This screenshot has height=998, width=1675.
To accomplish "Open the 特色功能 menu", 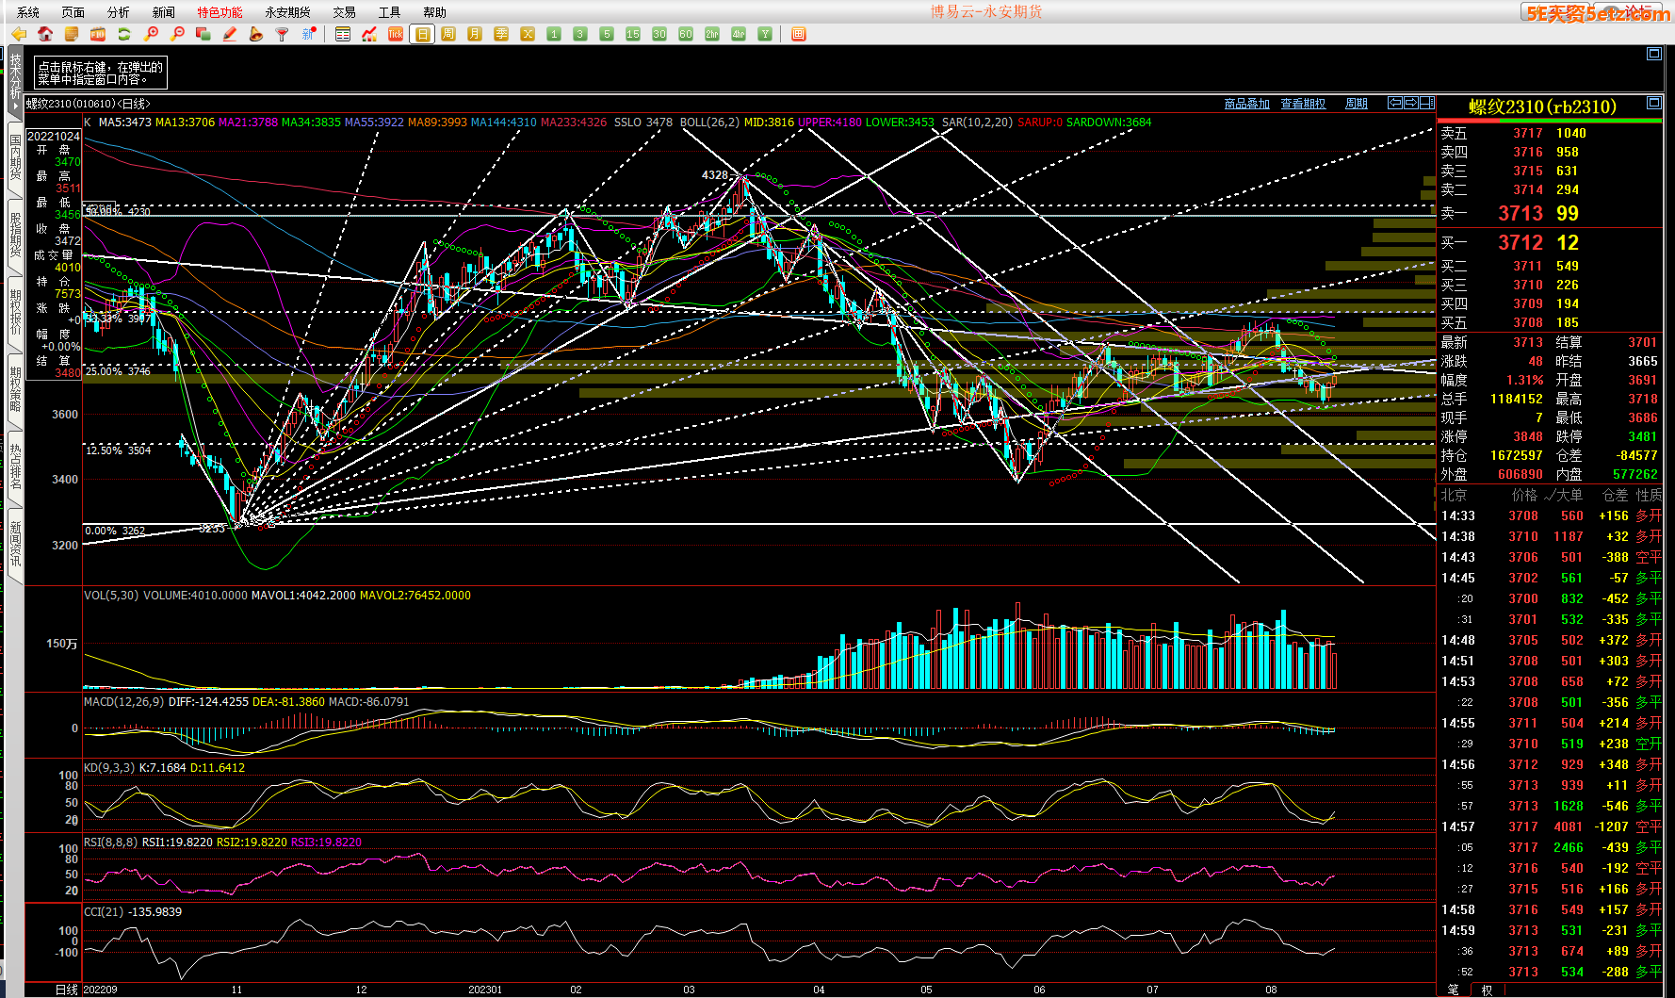I will [220, 12].
